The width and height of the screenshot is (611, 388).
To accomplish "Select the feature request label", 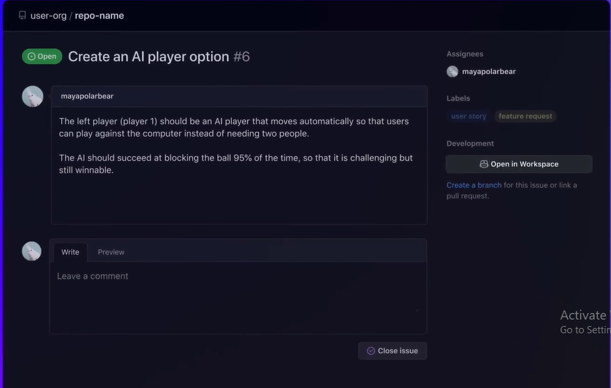I will [525, 116].
